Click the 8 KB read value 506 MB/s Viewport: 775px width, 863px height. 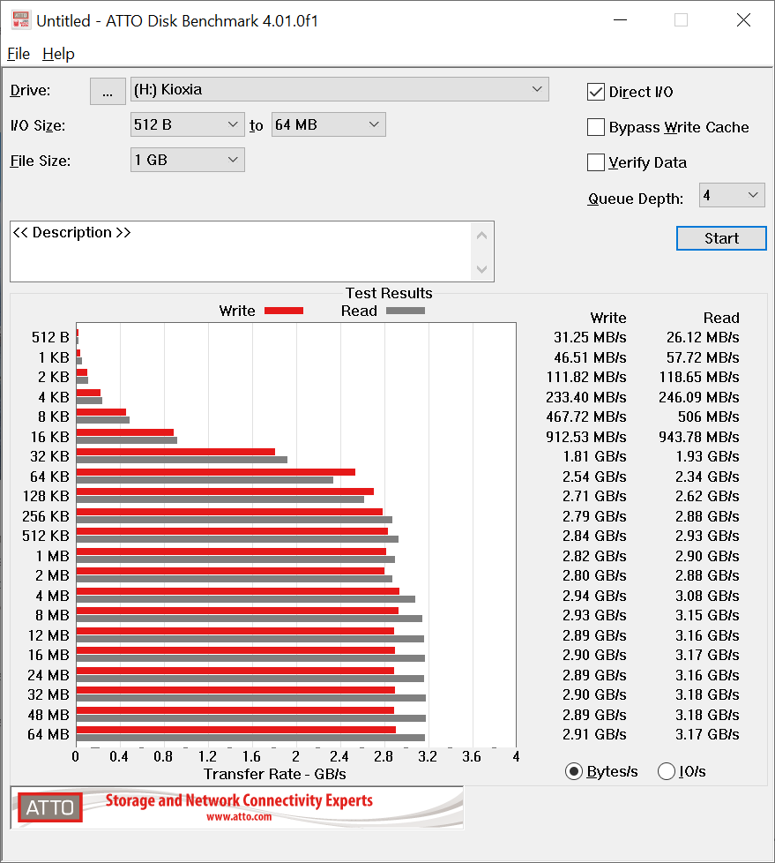(x=709, y=417)
